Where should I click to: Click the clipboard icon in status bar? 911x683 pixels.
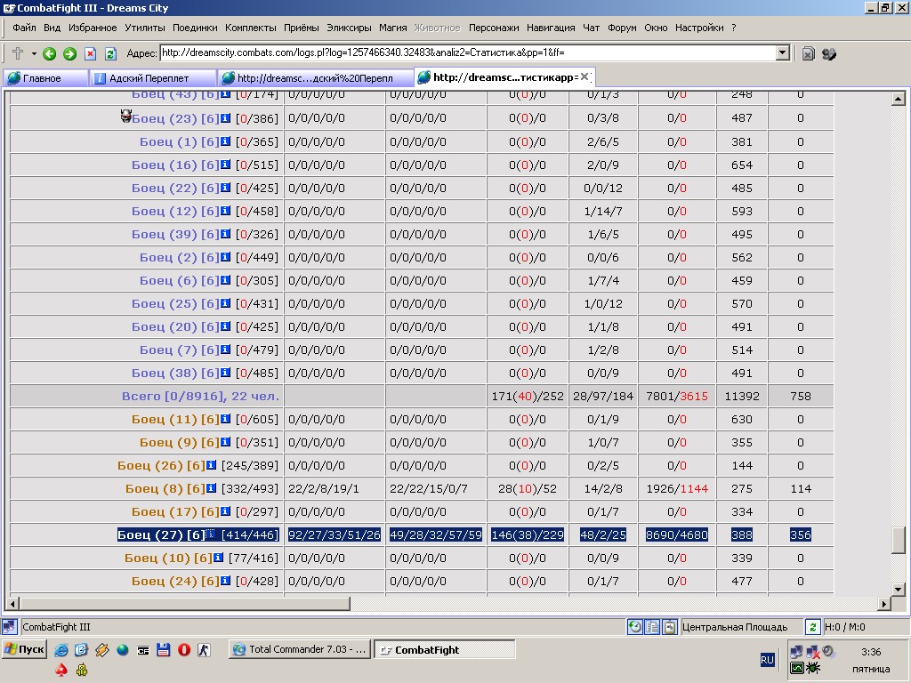670,627
